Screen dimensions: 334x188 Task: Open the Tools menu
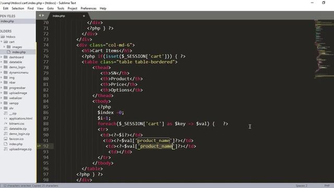tap(61, 8)
